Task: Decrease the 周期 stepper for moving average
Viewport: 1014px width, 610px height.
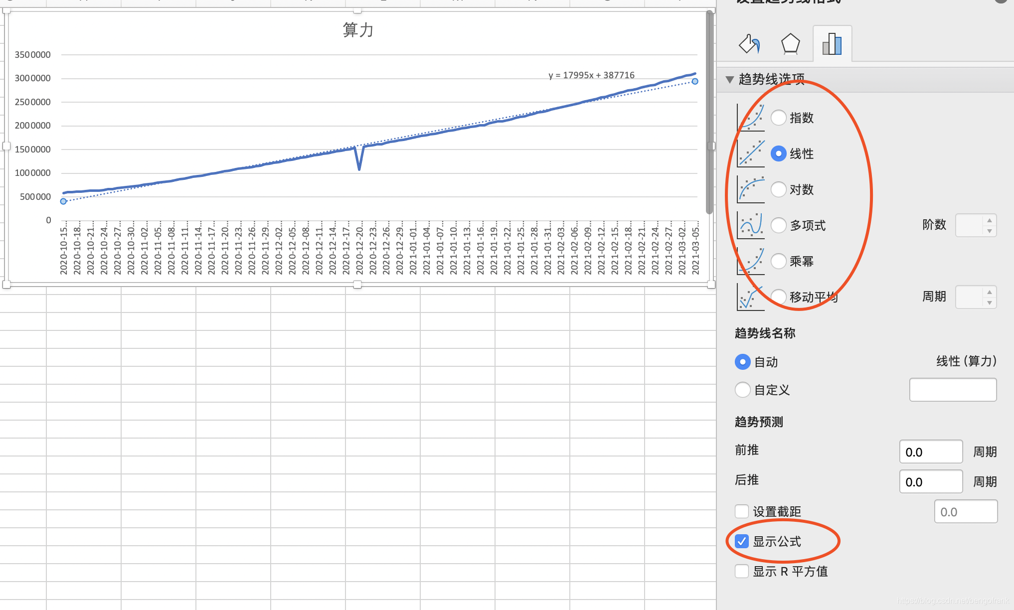Action: [990, 303]
